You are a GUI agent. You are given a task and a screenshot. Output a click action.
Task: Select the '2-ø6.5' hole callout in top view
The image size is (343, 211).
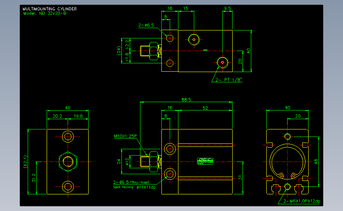[146, 25]
